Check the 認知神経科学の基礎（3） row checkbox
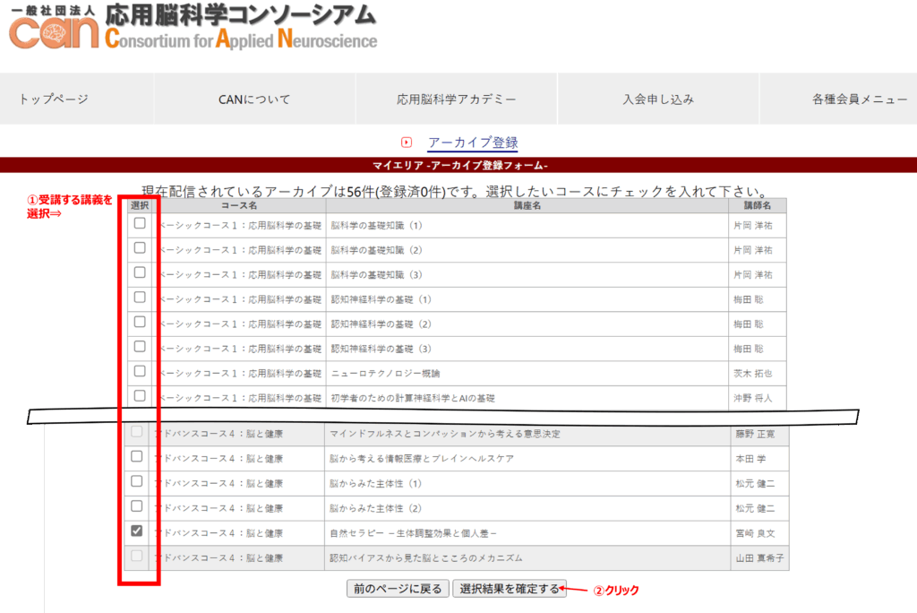 pos(139,347)
